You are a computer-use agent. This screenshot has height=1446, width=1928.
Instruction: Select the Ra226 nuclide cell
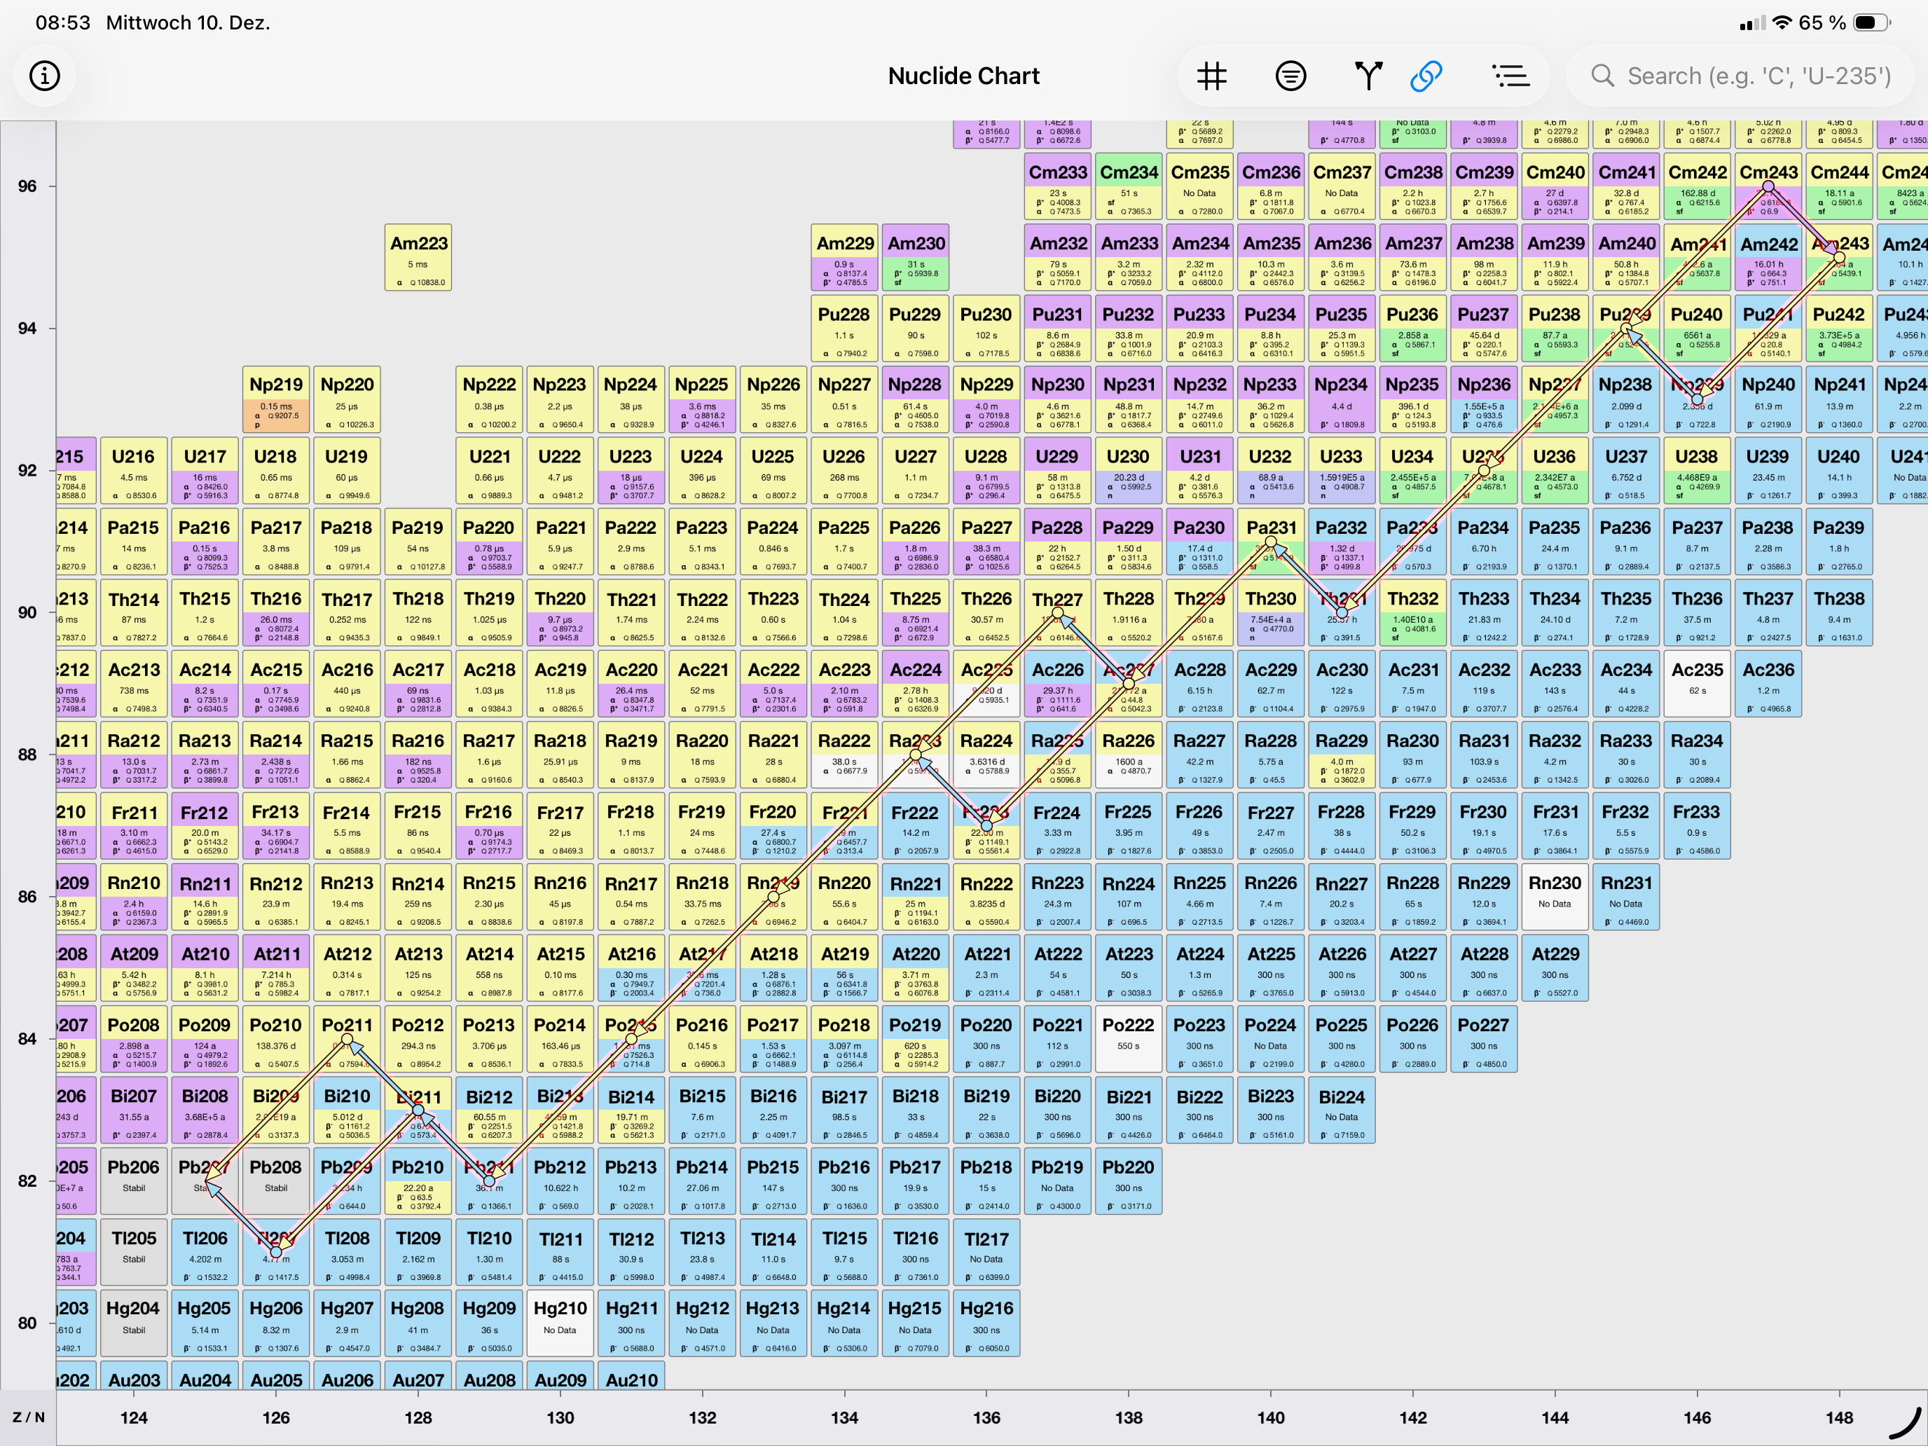[x=1129, y=755]
